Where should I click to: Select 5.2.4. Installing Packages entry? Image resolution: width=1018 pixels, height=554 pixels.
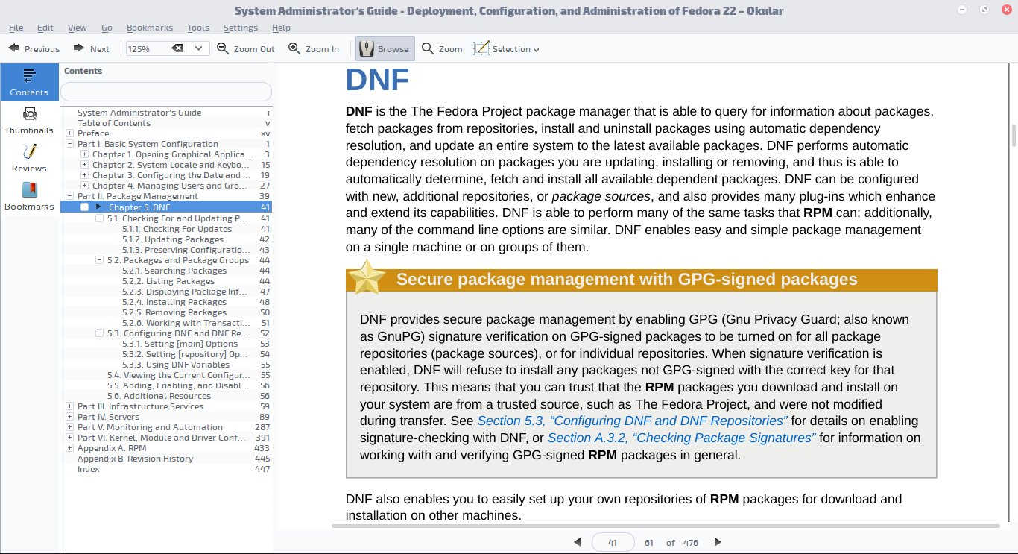[174, 302]
